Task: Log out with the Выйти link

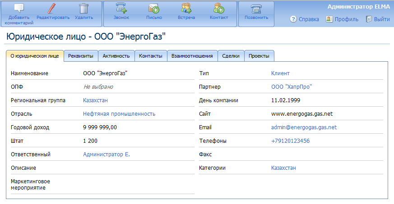Action: 382,19
